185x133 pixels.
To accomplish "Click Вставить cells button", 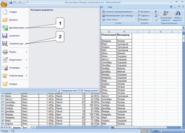I will 144,12.
